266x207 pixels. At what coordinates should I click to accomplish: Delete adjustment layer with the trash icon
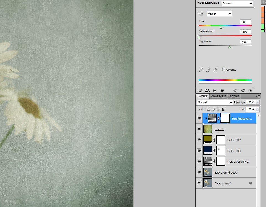click(x=251, y=90)
